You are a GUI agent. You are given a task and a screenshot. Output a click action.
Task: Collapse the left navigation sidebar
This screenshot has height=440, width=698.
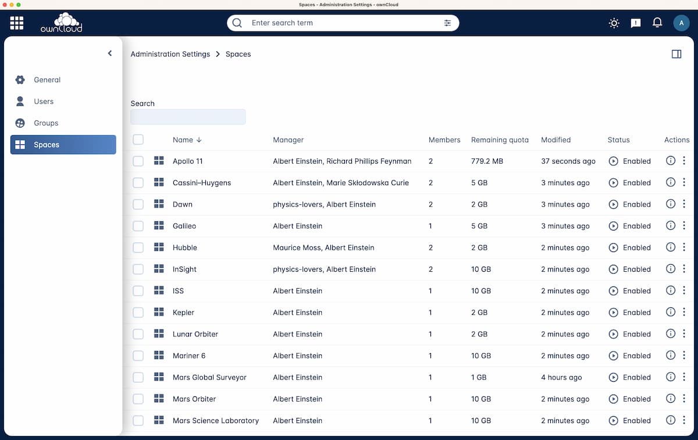[x=109, y=54]
